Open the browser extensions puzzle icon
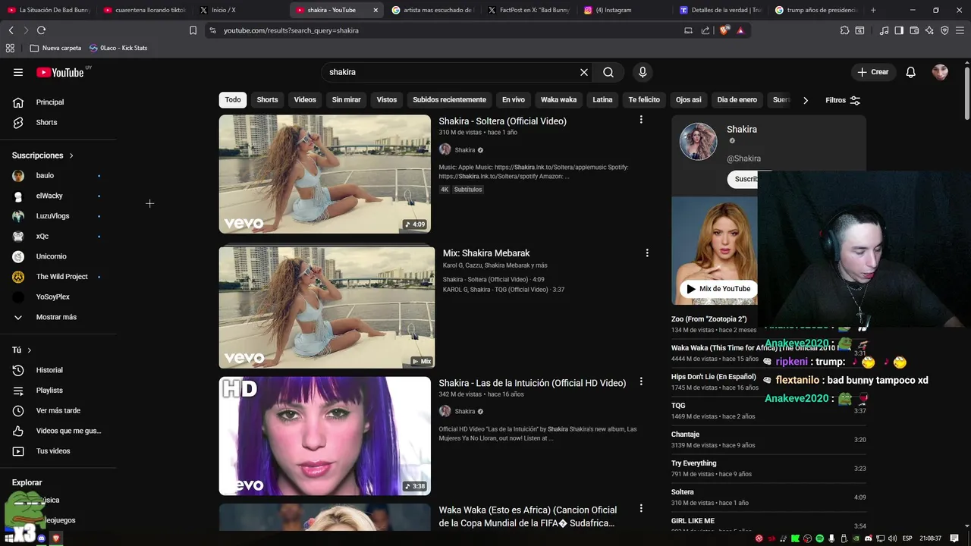 [x=844, y=30]
